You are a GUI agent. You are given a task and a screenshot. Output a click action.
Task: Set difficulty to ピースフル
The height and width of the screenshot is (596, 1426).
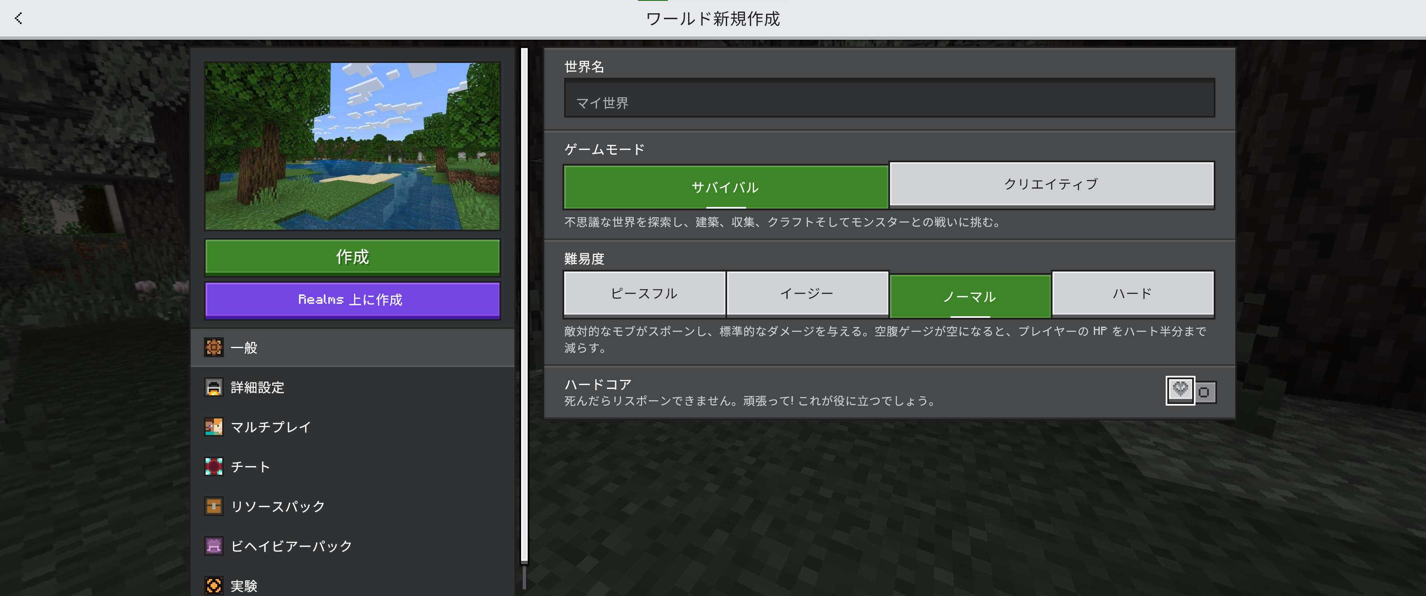pos(644,293)
